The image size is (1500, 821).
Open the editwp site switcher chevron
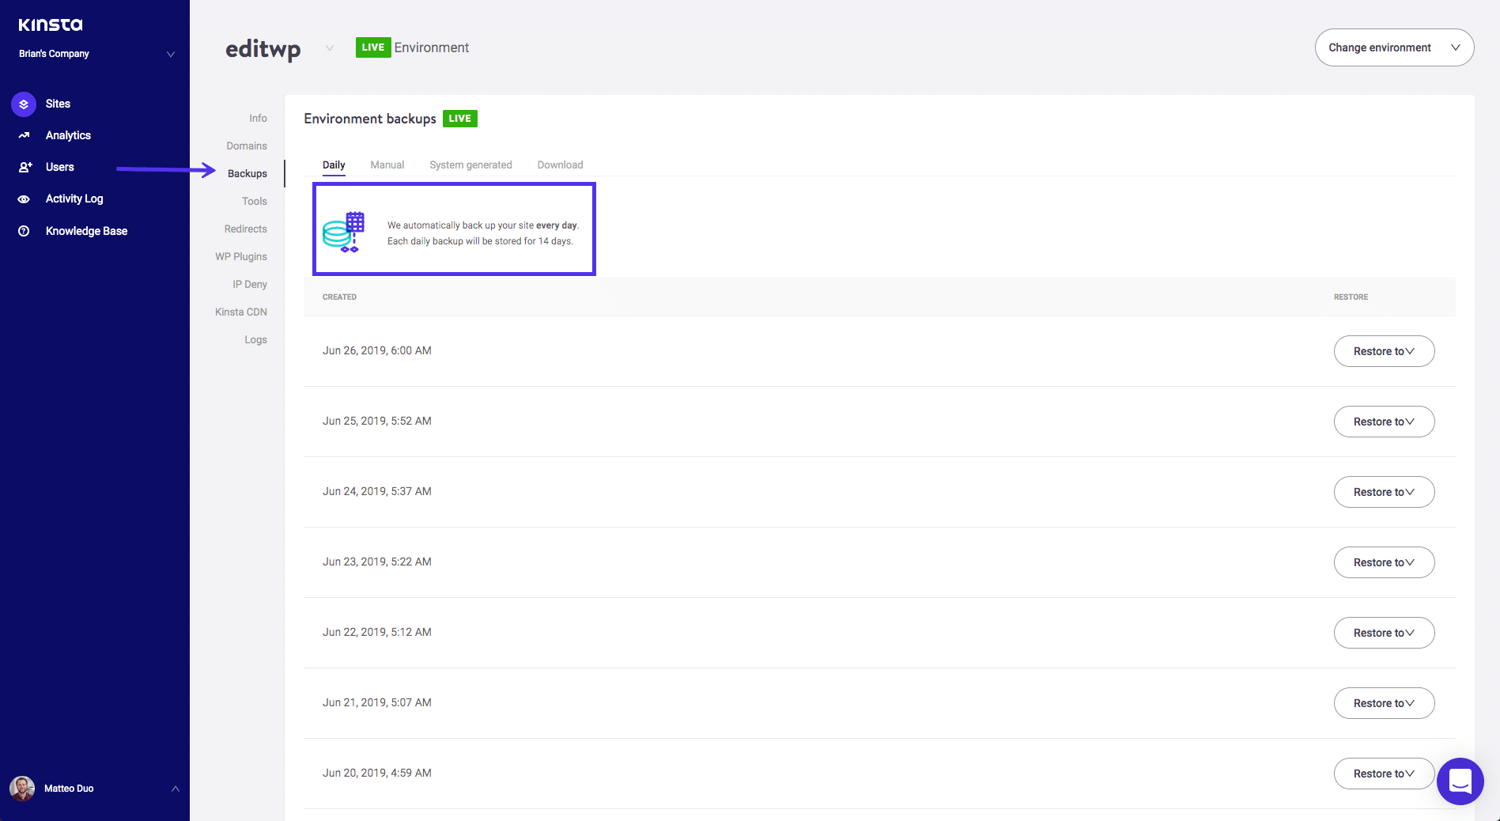[x=330, y=48]
